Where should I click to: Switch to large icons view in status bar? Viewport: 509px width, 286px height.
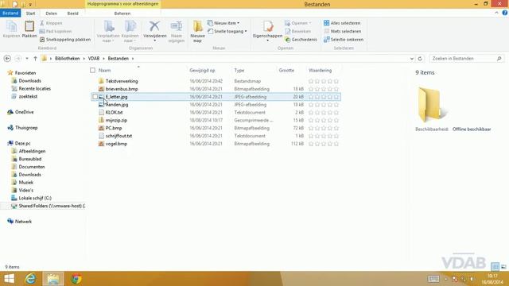click(503, 267)
